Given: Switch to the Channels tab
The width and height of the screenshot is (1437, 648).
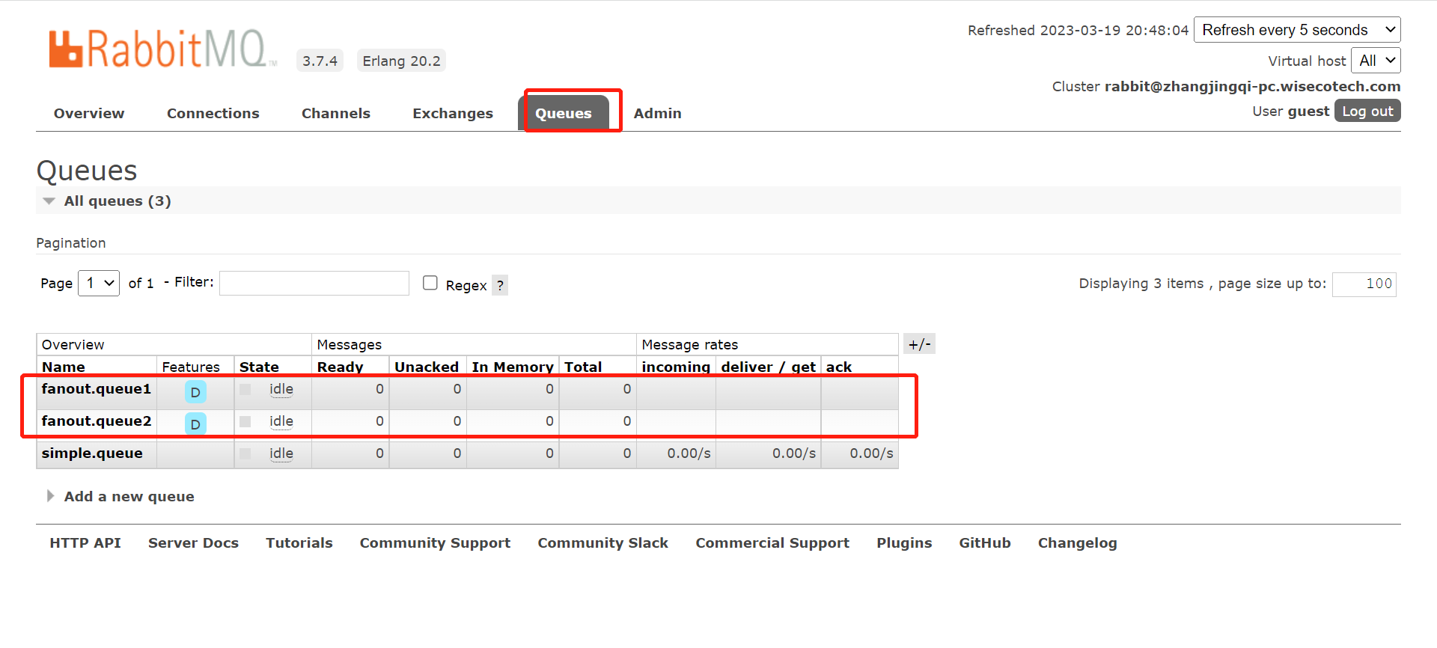Looking at the screenshot, I should click(x=336, y=113).
